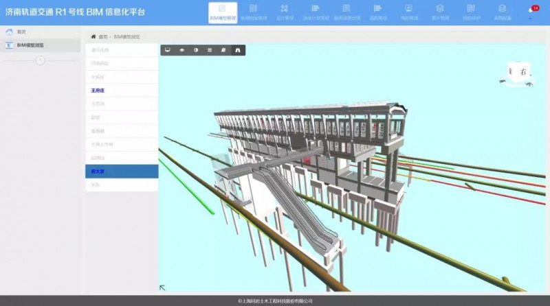
Task: Open the second top navigation module tab
Action: pyautogui.click(x=253, y=12)
